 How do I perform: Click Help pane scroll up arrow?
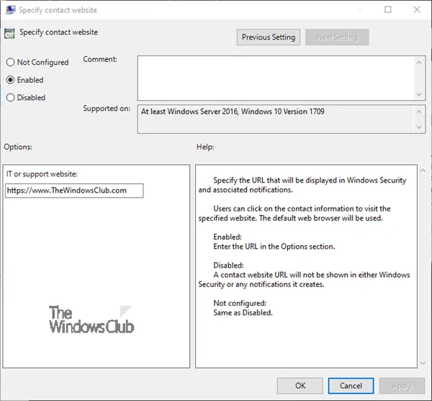point(423,170)
